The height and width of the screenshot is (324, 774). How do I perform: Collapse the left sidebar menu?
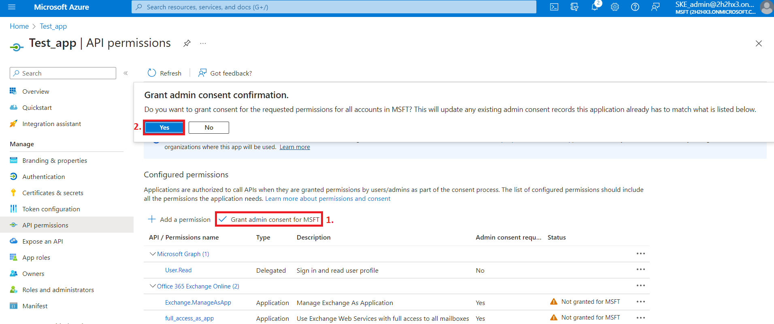[125, 73]
